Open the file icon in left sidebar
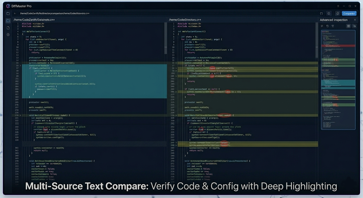The image size is (363, 198). click(x=8, y=28)
